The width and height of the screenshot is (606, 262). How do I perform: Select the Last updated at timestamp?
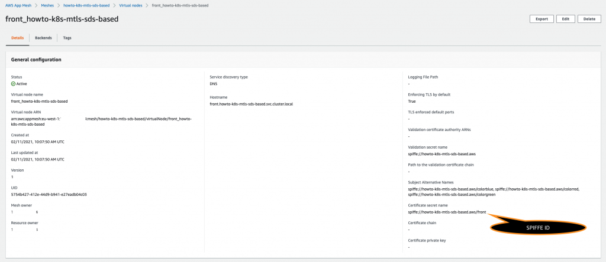[x=37, y=159]
